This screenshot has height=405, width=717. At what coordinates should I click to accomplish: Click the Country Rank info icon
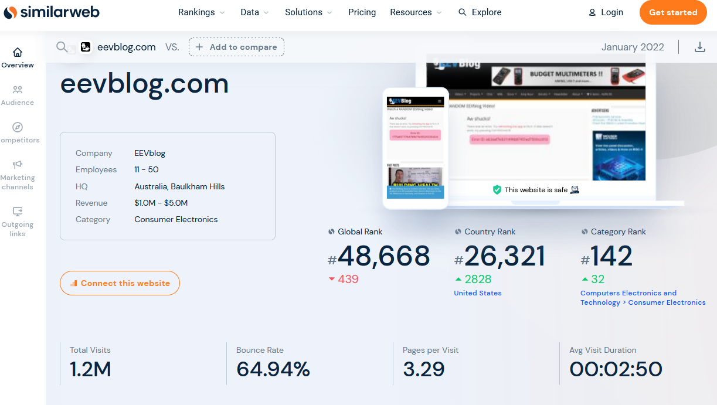[458, 232]
